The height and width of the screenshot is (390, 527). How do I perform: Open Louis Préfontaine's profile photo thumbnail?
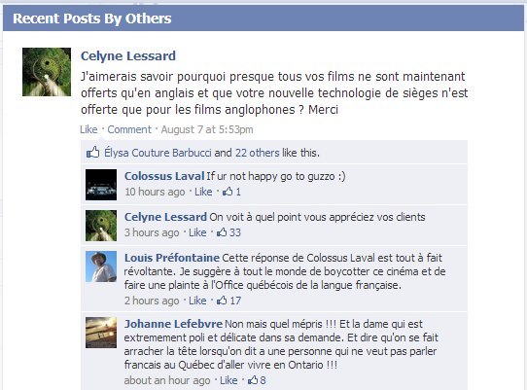click(101, 266)
